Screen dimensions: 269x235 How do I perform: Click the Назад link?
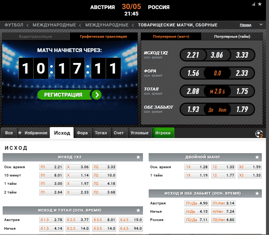point(245,25)
